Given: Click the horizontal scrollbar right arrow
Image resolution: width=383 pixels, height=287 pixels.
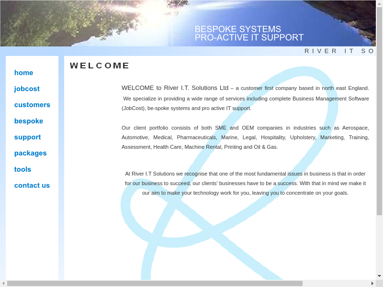Looking at the screenshot, I should (x=372, y=283).
